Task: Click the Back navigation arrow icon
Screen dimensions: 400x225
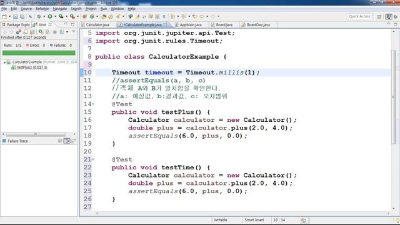Action: (x=201, y=17)
